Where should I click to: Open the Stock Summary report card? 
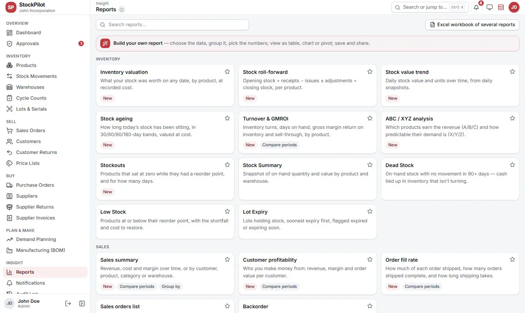tap(308, 179)
